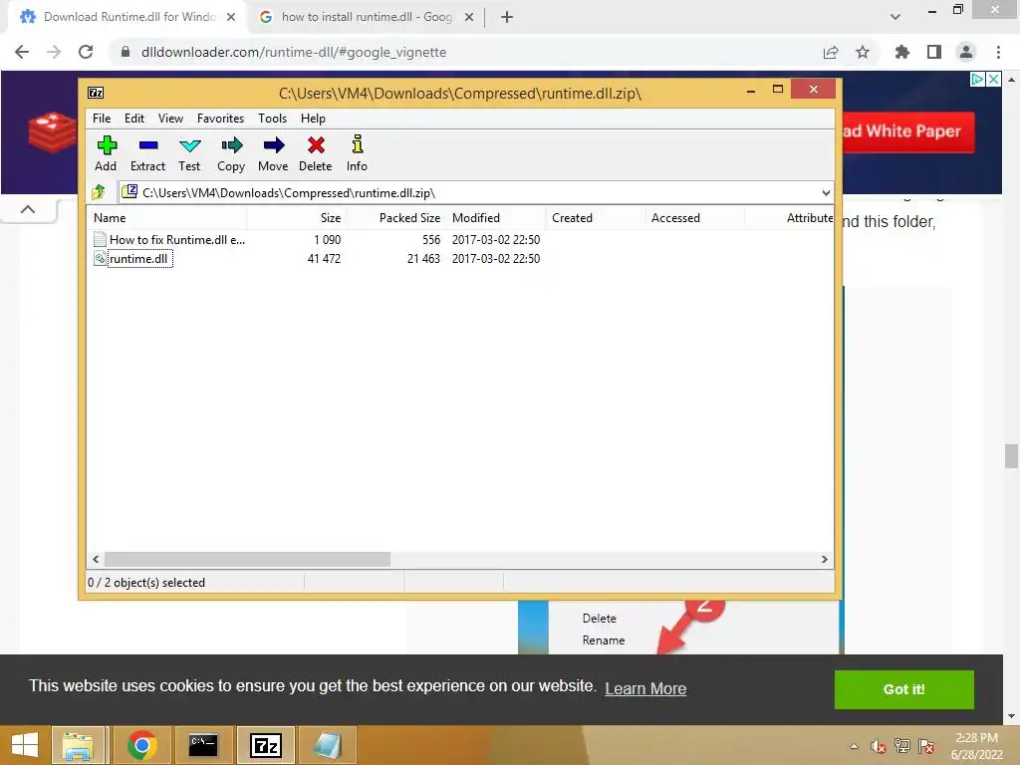The image size is (1020, 765).
Task: Click the horizontal scrollbar thumb in 7-Zip
Action: pos(247,560)
